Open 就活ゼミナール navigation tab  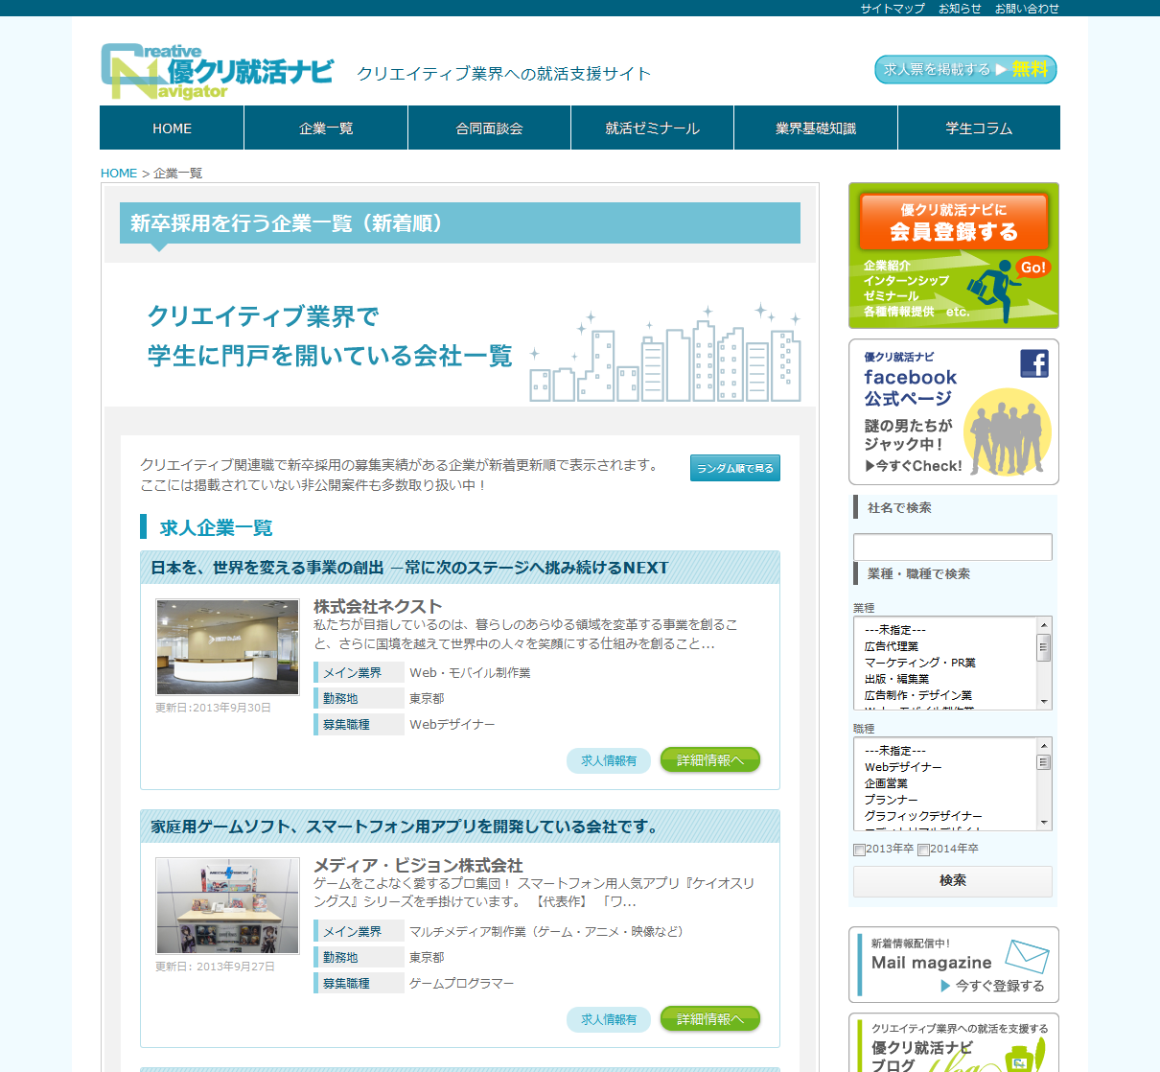point(652,128)
